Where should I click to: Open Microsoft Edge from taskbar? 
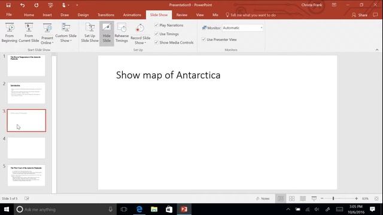point(139,209)
